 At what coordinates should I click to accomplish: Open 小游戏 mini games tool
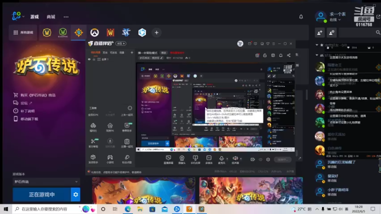point(110,159)
